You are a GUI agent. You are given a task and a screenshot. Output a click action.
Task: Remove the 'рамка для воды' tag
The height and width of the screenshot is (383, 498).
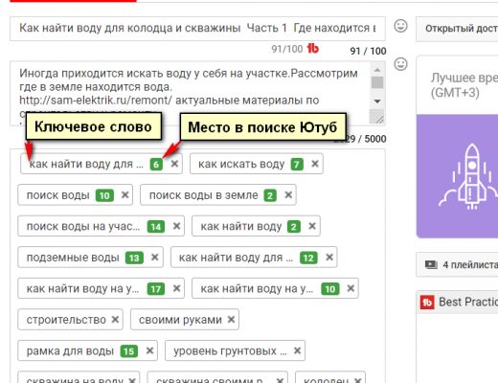click(149, 350)
